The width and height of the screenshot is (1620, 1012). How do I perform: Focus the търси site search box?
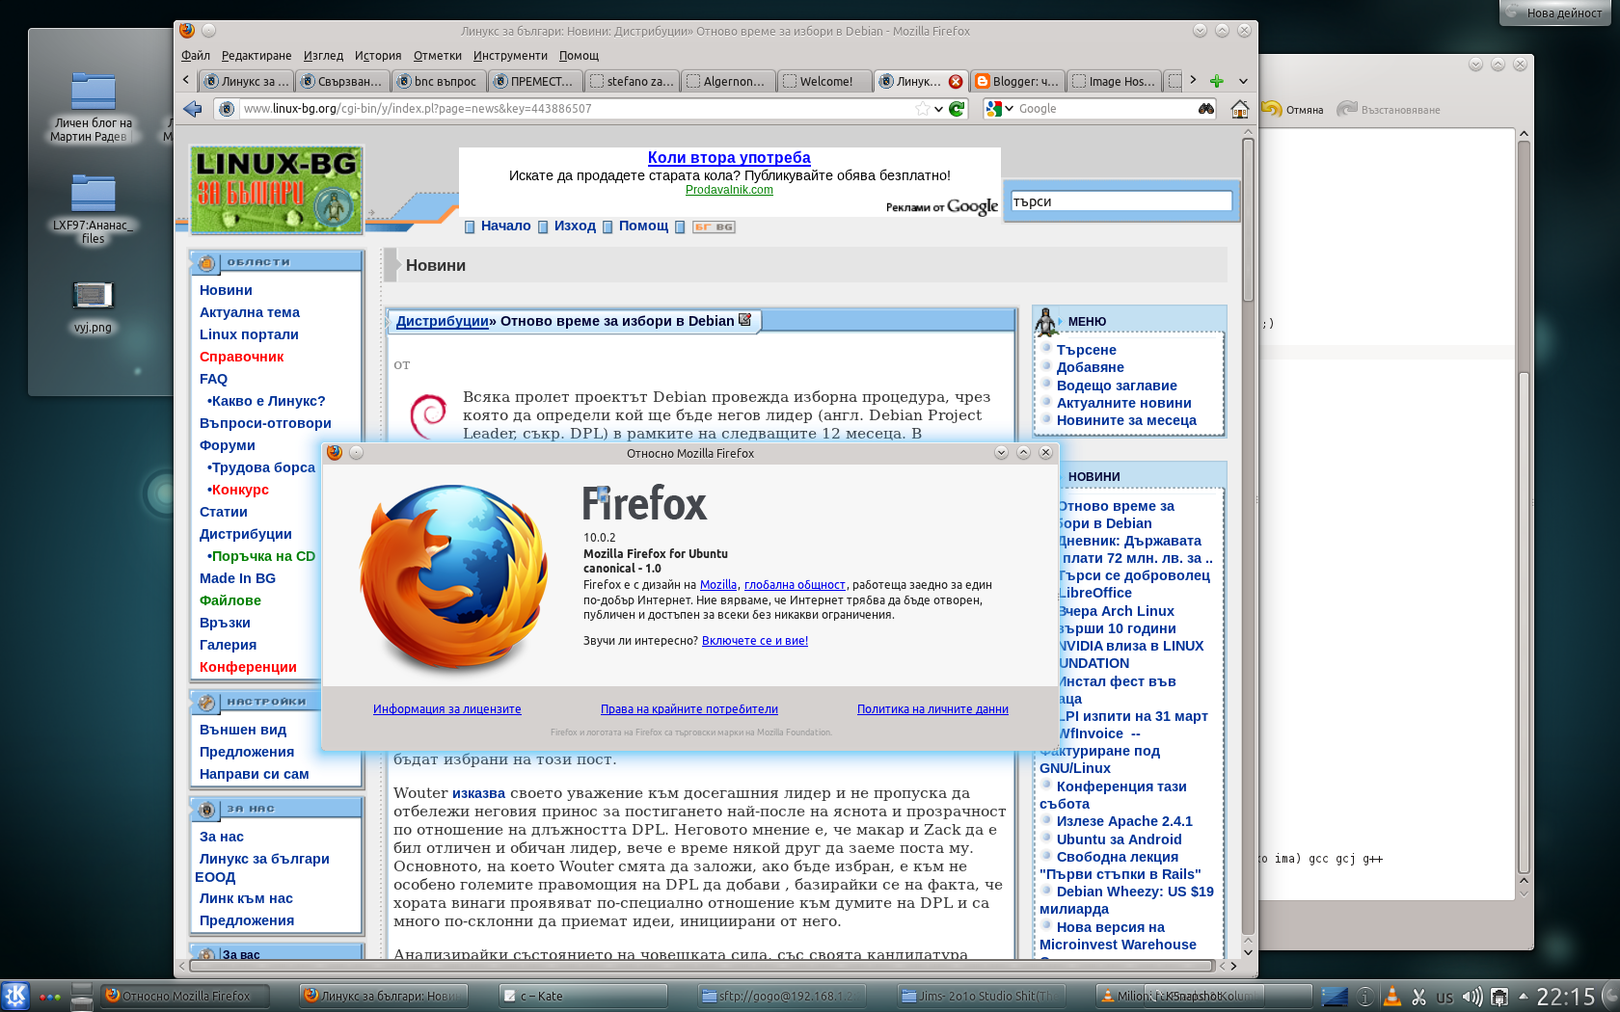(1121, 201)
